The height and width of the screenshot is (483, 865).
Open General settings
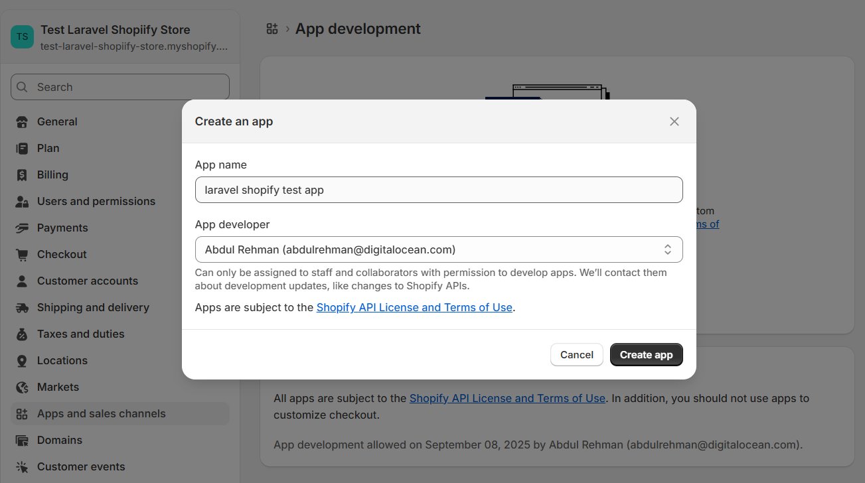point(120,122)
